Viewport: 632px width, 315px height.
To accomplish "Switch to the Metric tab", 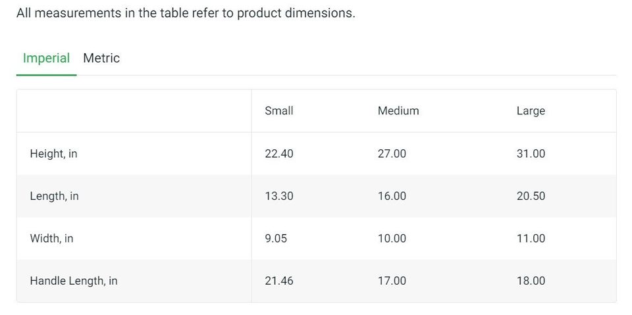I will tap(101, 58).
